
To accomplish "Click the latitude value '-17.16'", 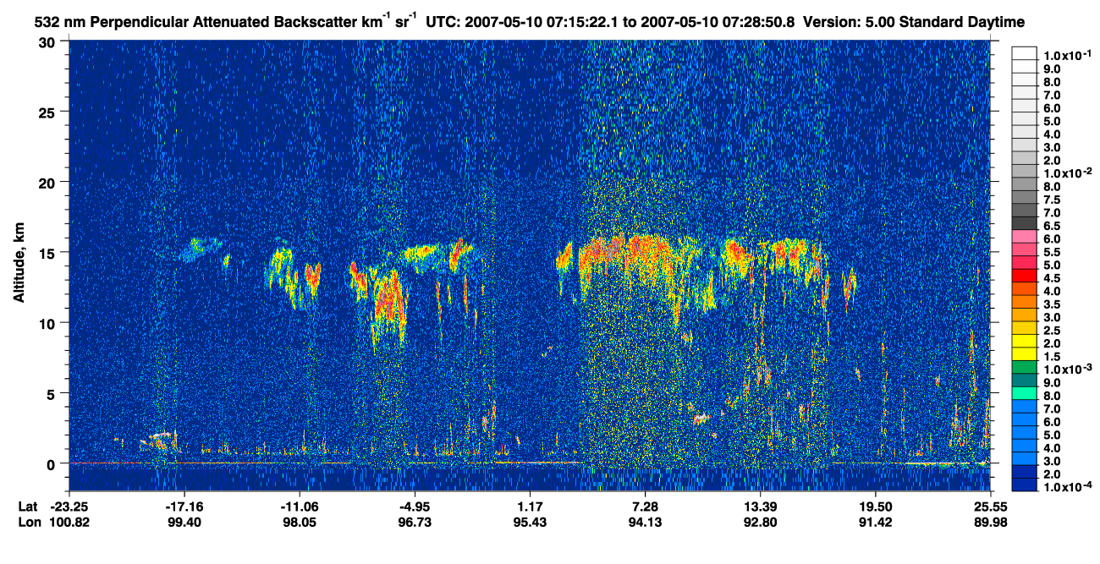I will [x=184, y=507].
